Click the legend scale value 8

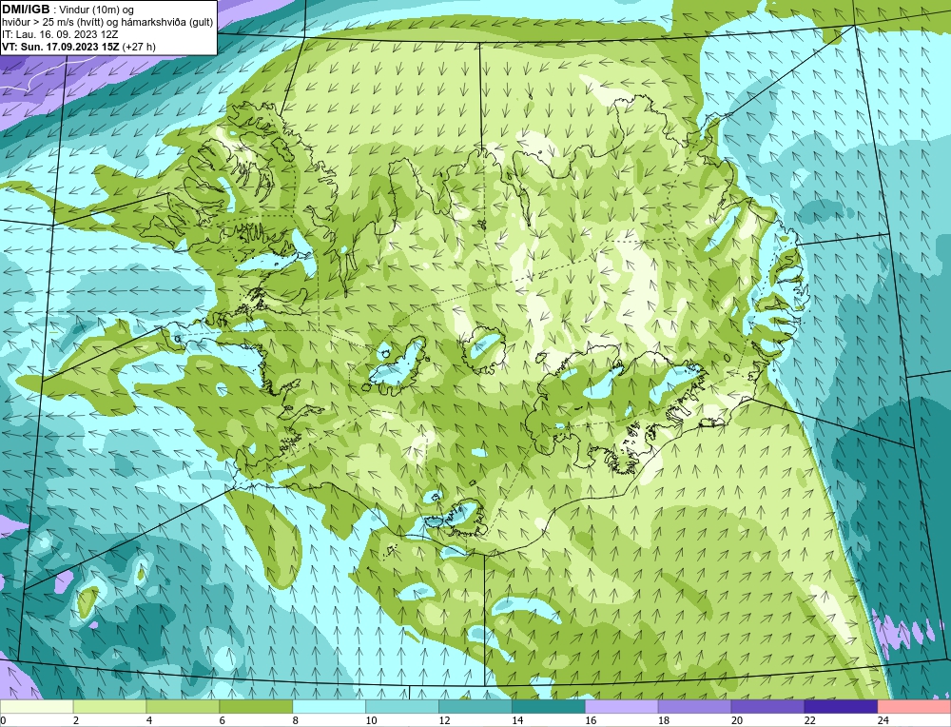[x=296, y=720]
